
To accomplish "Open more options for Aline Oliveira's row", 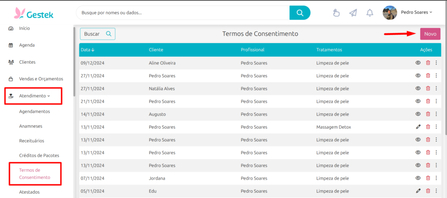I will [x=436, y=63].
